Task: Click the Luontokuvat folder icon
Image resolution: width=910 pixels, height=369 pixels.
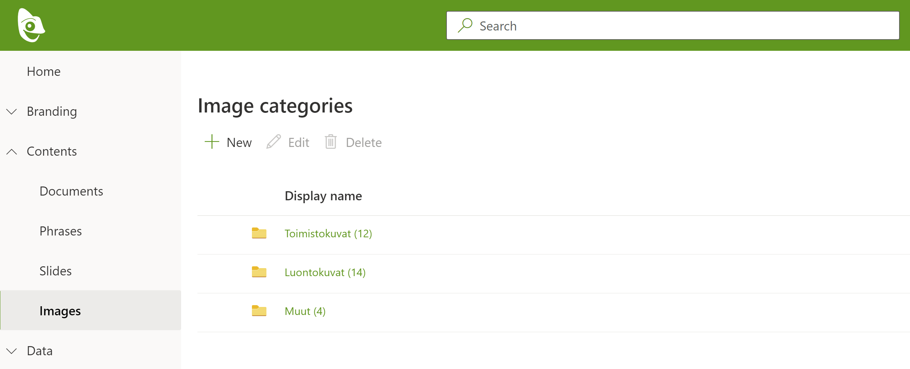Action: pos(259,272)
